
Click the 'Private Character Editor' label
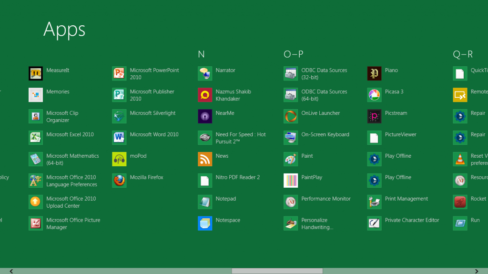pos(412,220)
